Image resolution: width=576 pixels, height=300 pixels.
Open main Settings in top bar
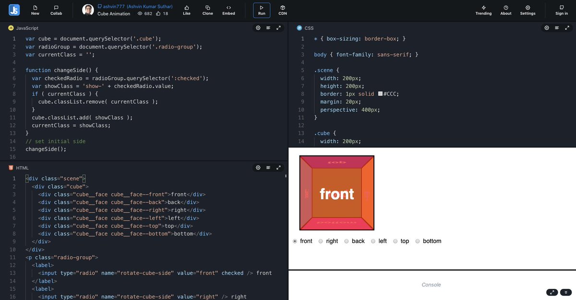pyautogui.click(x=528, y=10)
